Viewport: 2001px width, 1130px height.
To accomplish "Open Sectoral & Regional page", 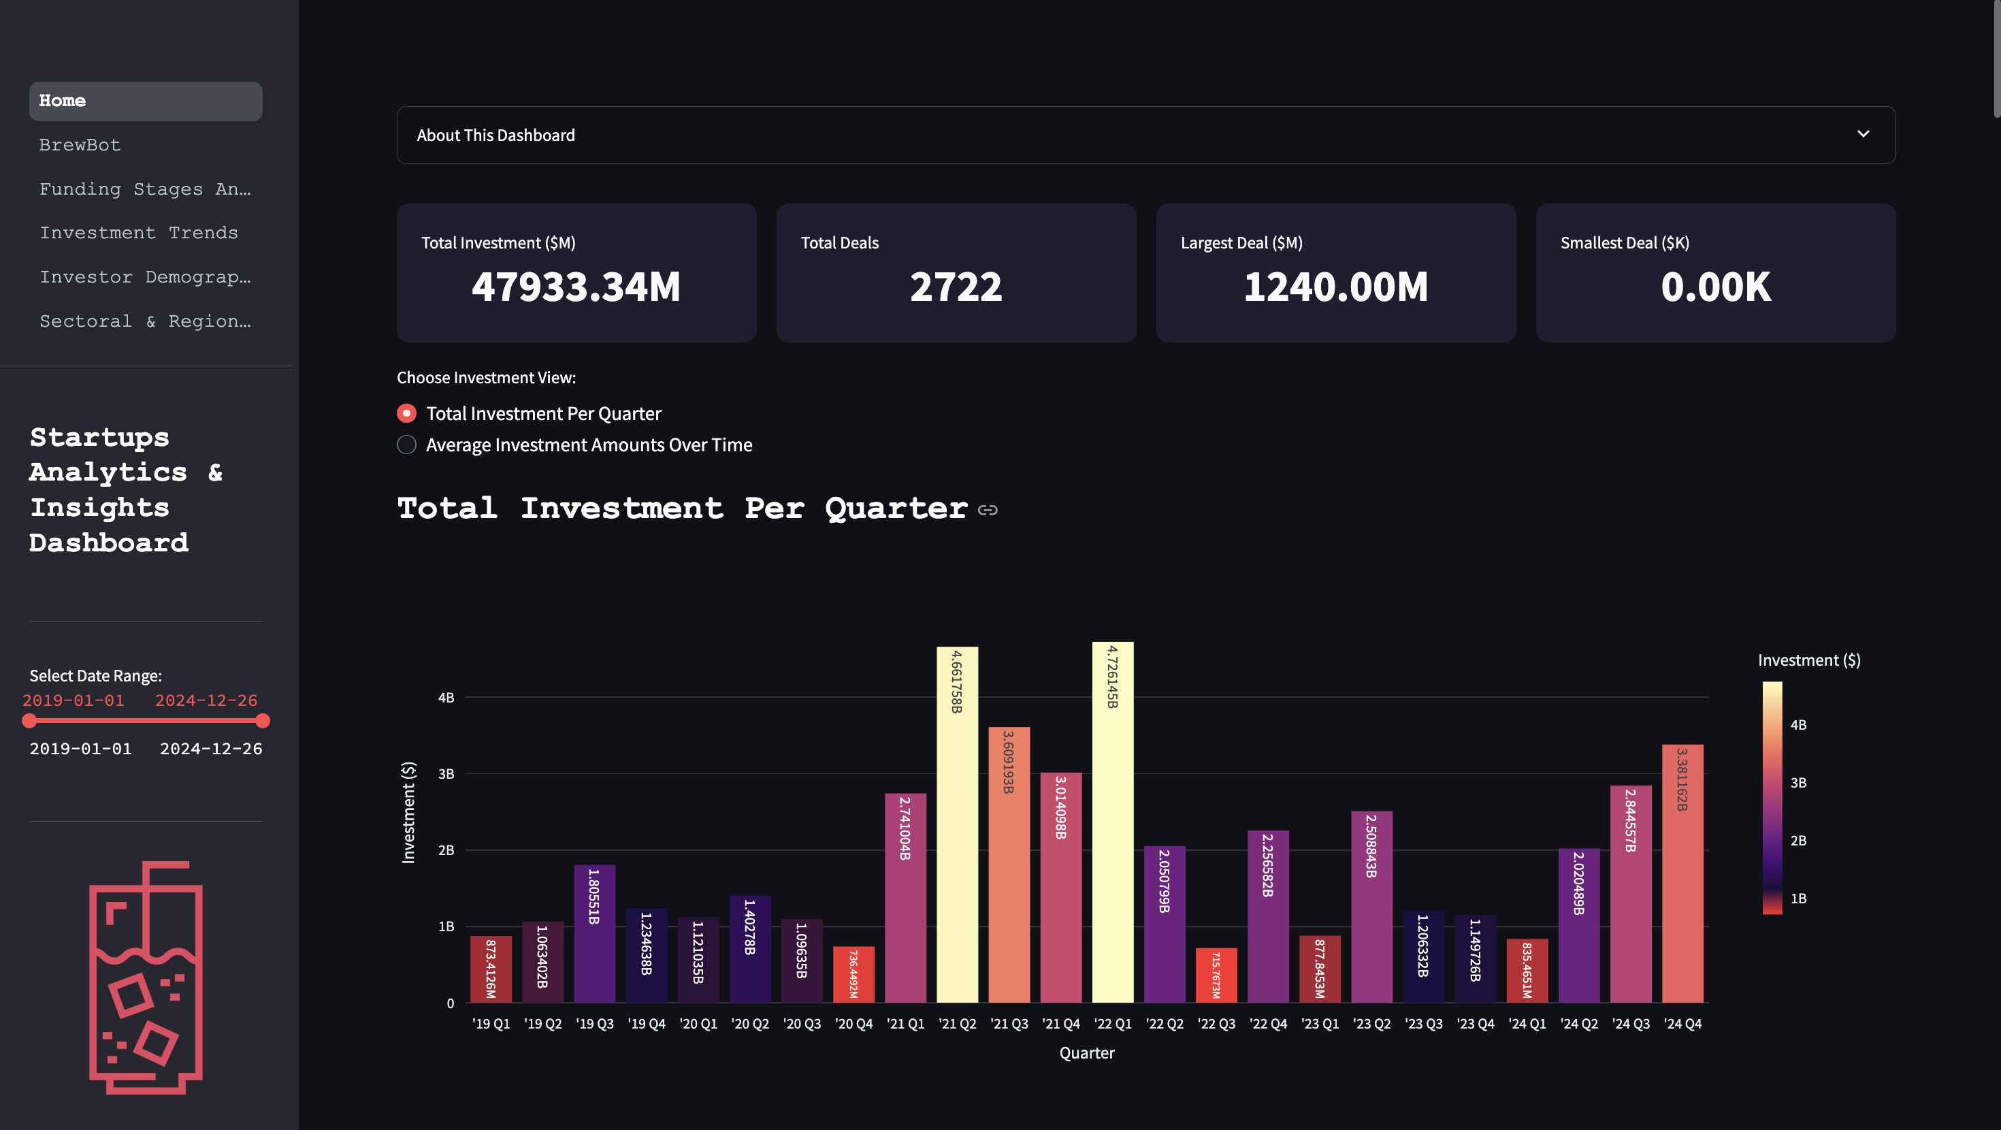I will point(145,322).
